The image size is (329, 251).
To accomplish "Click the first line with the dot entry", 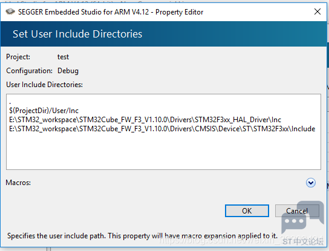I will click(x=10, y=102).
